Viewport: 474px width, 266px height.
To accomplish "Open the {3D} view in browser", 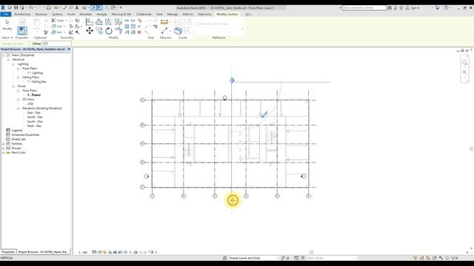I will 30,103.
